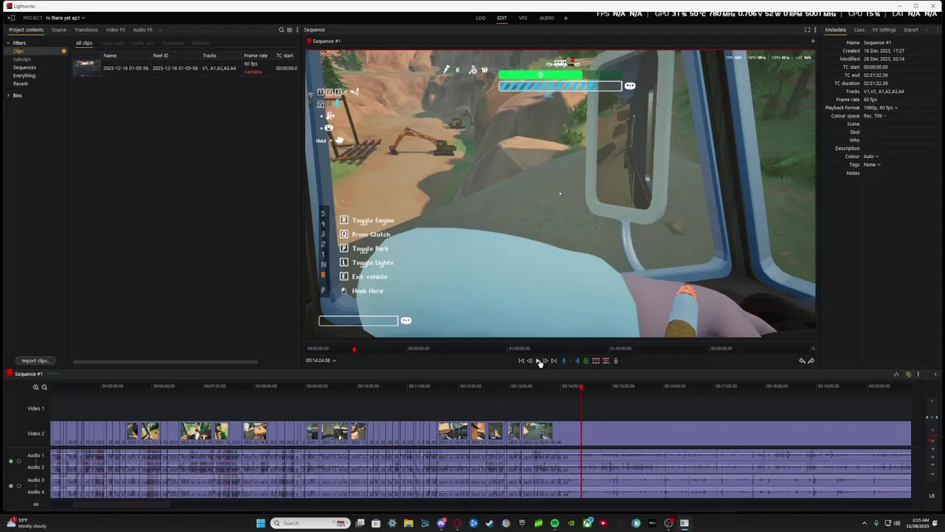Select the Video 2 track label
945x532 pixels.
(x=35, y=434)
